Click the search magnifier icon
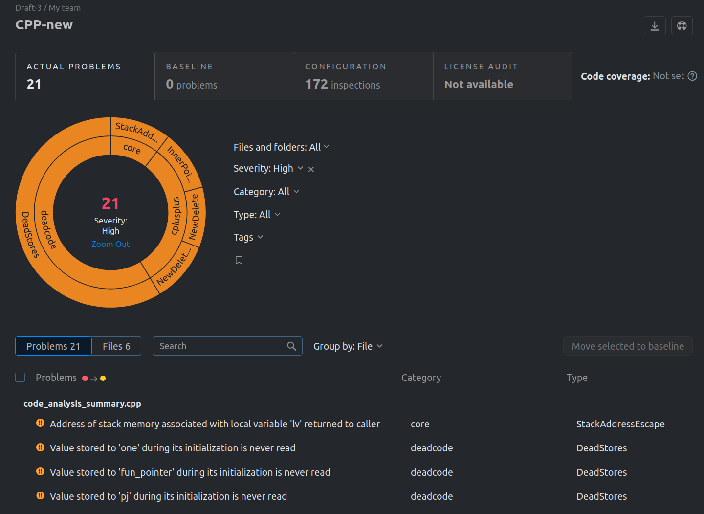 click(292, 346)
